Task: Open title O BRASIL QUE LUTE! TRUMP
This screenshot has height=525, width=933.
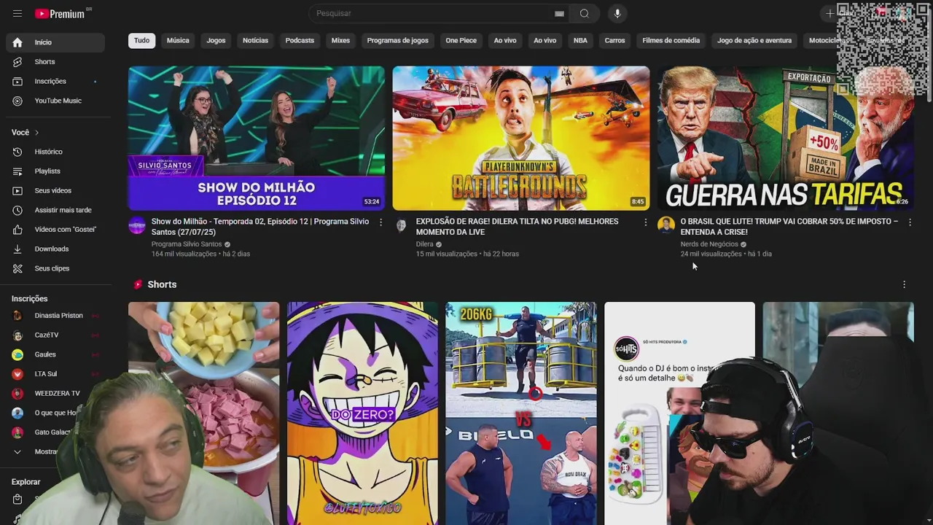Action: click(x=789, y=227)
